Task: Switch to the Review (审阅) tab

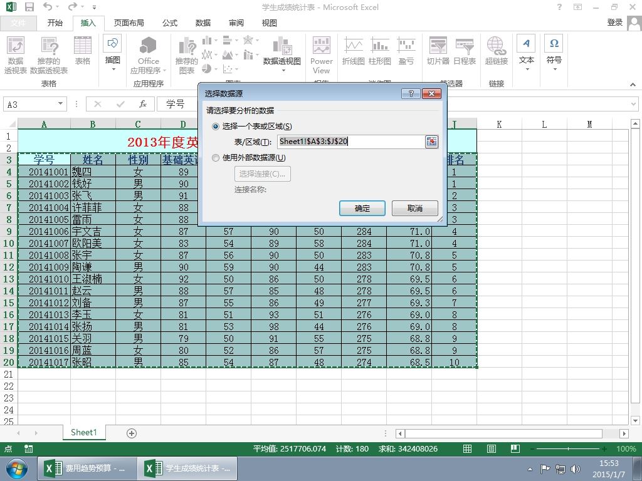Action: tap(236, 23)
